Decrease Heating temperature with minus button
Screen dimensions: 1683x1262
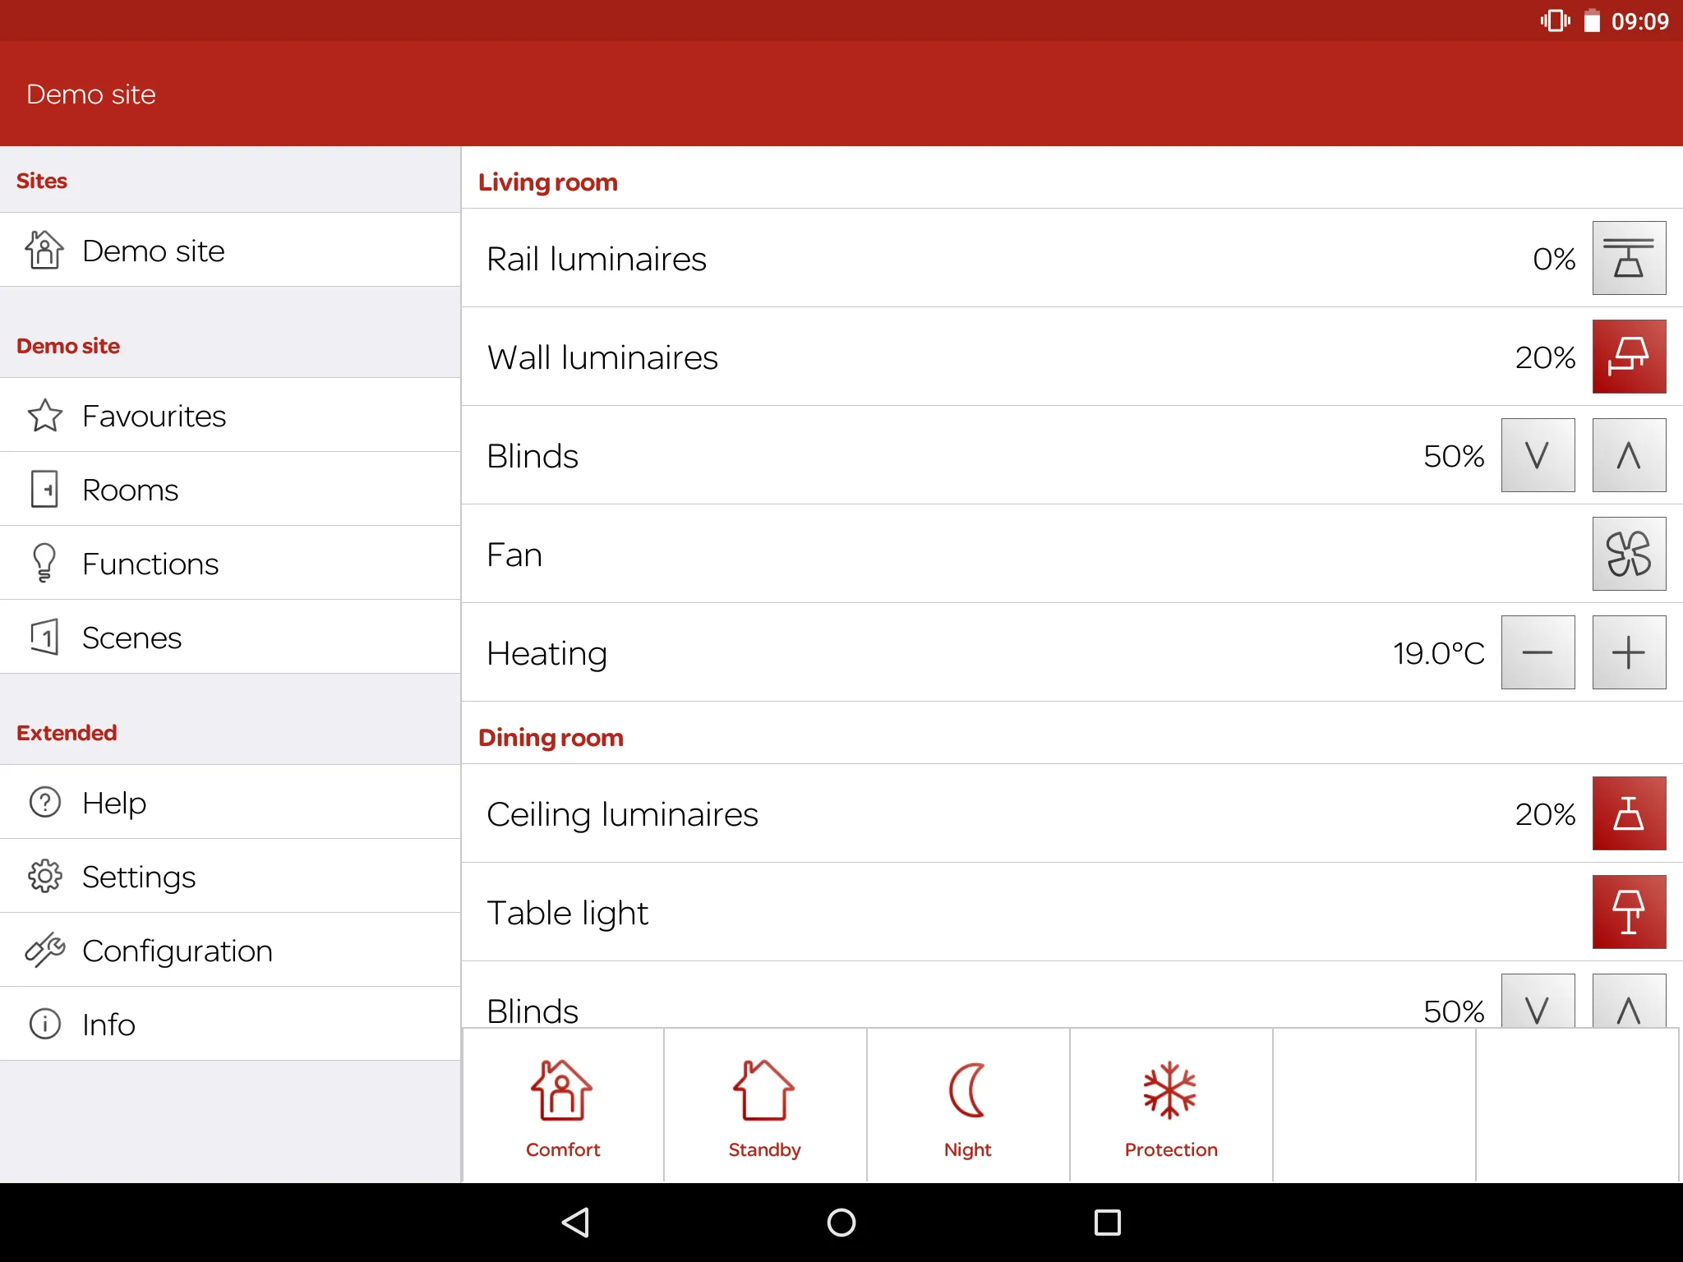click(x=1538, y=652)
